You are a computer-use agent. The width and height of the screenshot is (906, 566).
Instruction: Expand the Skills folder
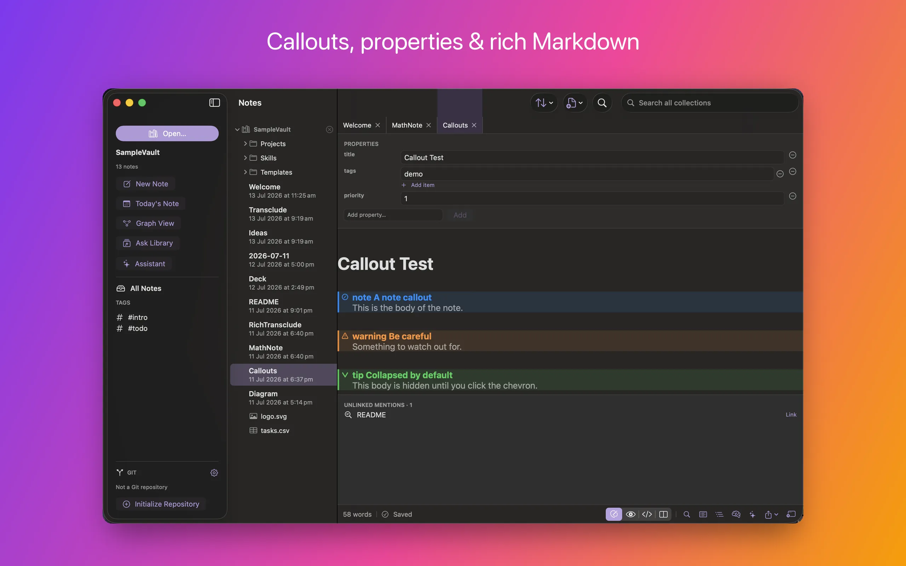pos(245,158)
